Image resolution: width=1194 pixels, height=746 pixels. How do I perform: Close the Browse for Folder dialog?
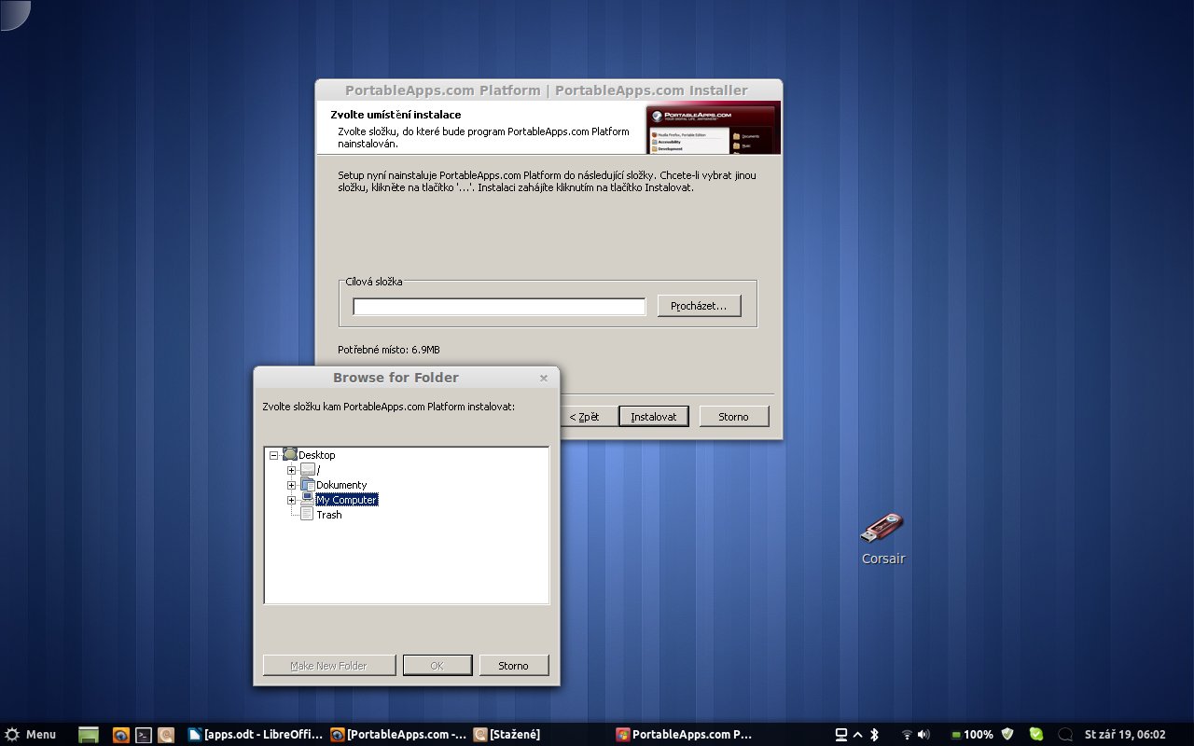click(x=544, y=378)
